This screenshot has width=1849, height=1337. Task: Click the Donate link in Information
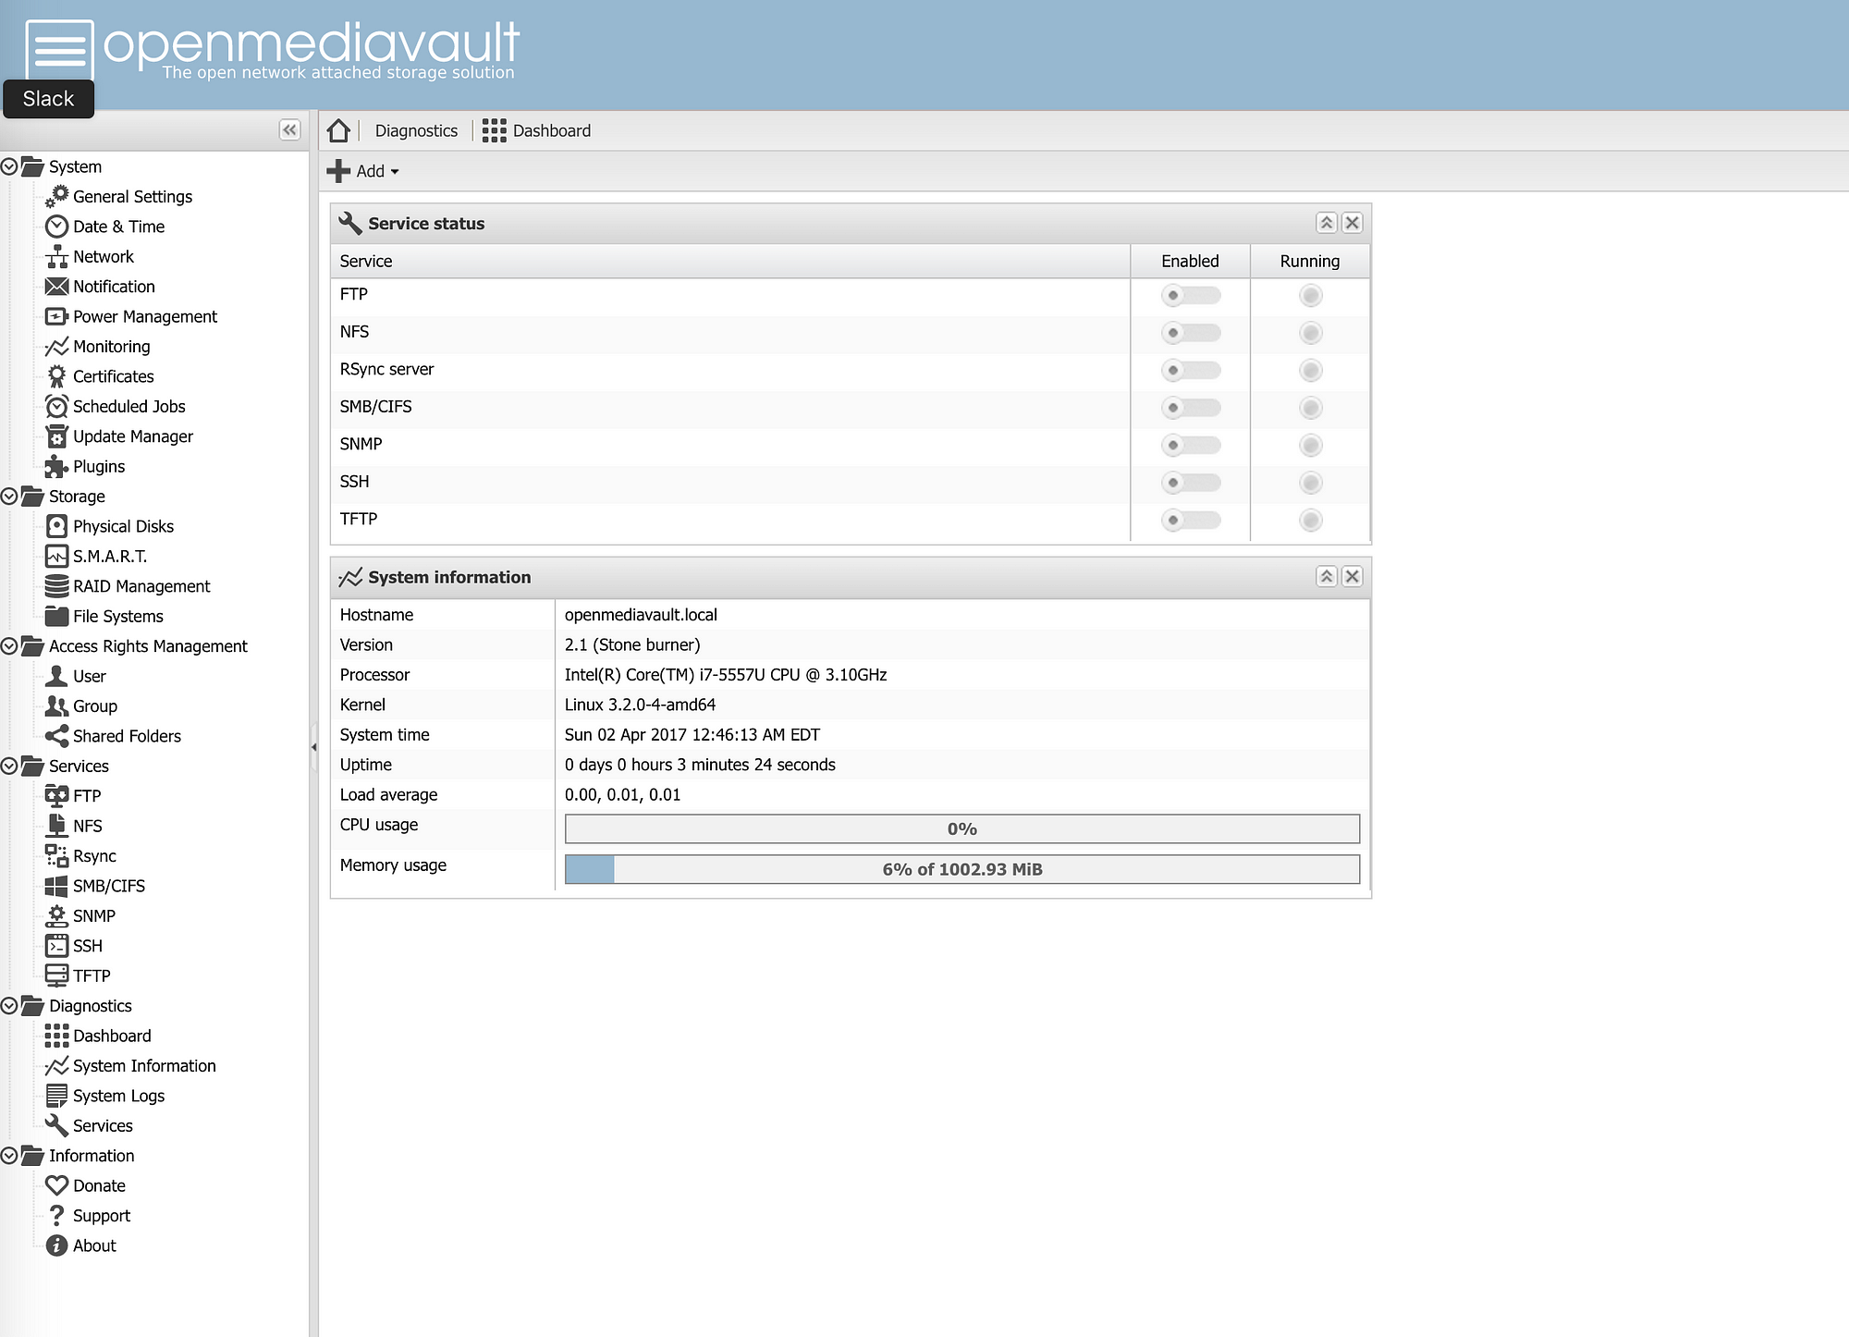(98, 1184)
